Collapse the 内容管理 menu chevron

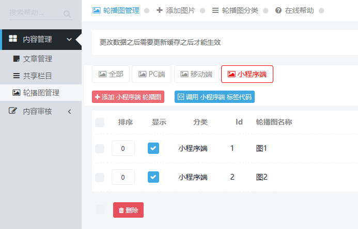click(x=69, y=39)
